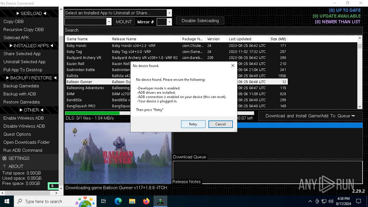368x207 pixels.
Task: Click the green percent toggle icon in sidebar
Action: pyautogui.click(x=53, y=186)
